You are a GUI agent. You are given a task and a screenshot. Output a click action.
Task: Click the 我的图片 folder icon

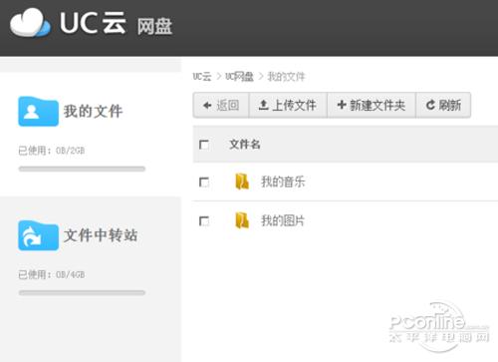242,220
